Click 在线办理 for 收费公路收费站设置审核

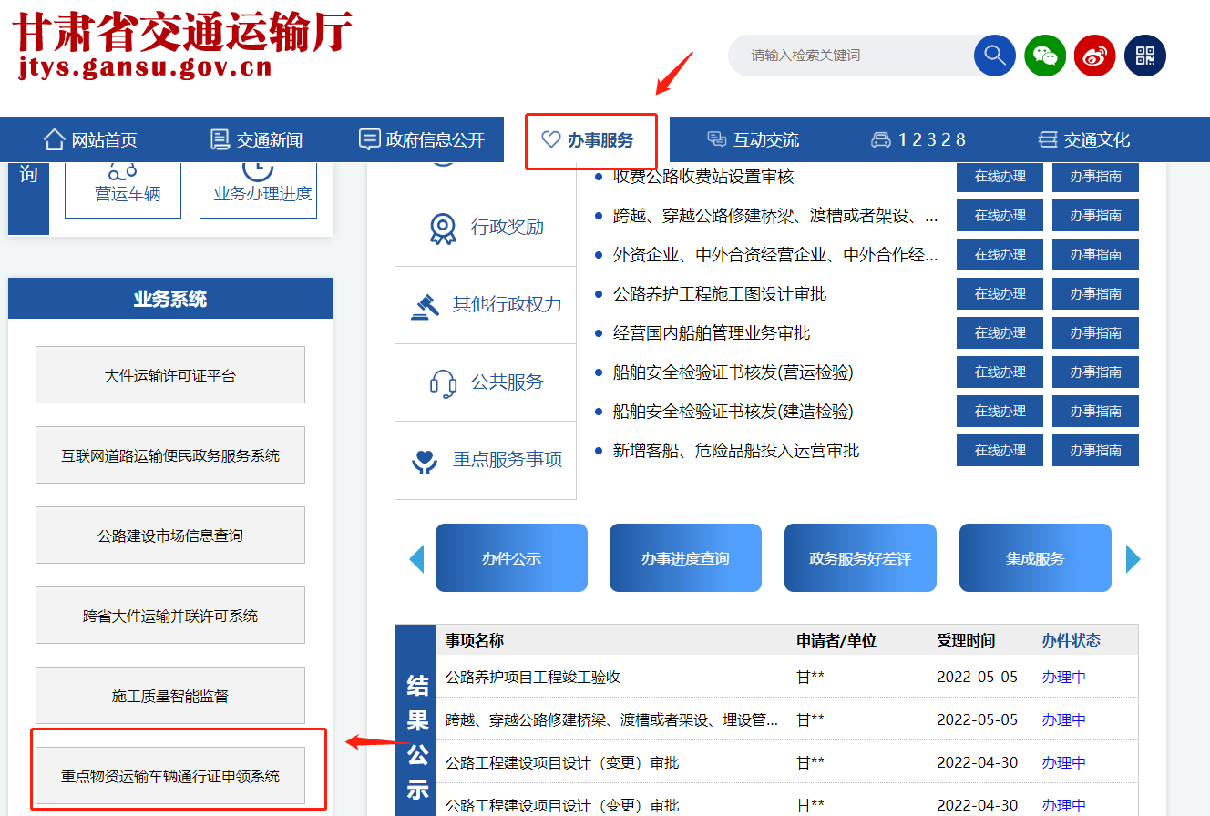coord(1000,177)
